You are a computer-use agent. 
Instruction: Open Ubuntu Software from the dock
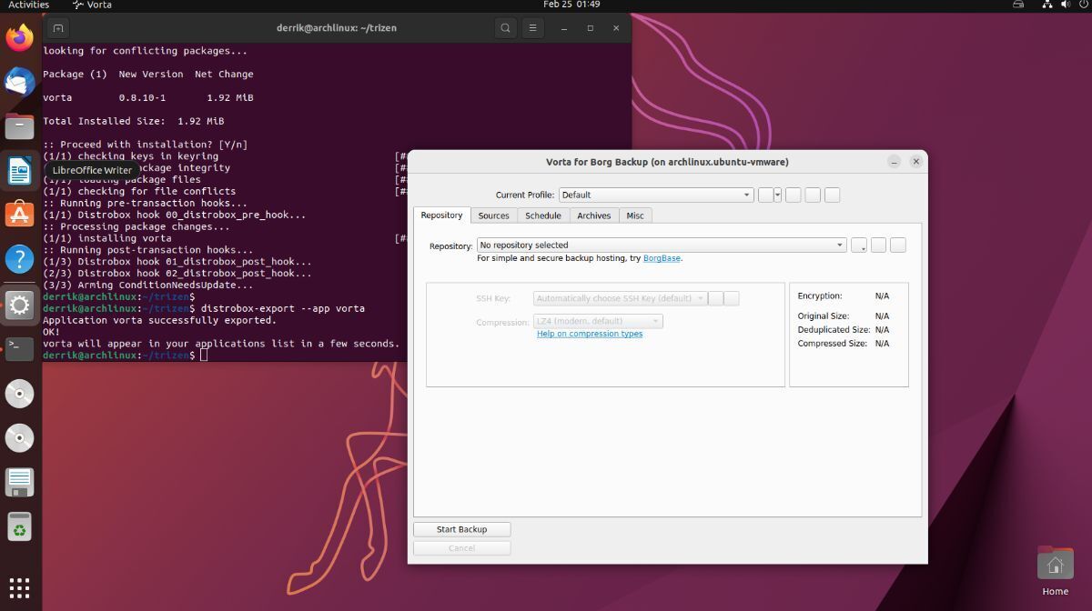pos(19,215)
